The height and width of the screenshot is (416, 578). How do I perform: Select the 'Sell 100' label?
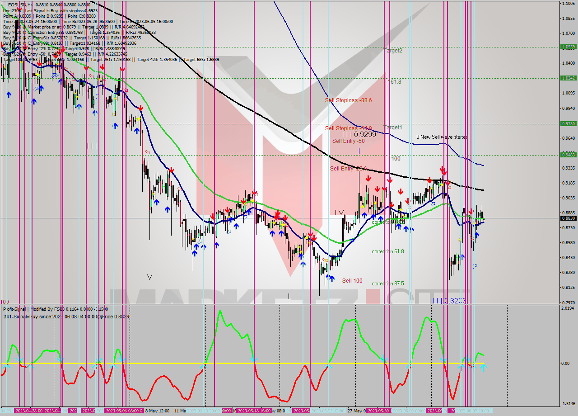tap(352, 281)
